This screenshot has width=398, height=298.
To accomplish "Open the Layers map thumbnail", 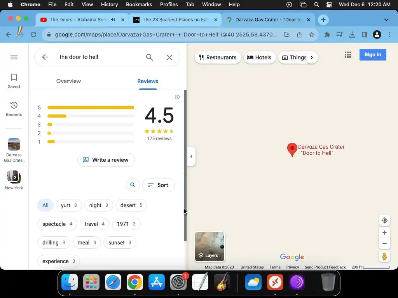I will [209, 246].
